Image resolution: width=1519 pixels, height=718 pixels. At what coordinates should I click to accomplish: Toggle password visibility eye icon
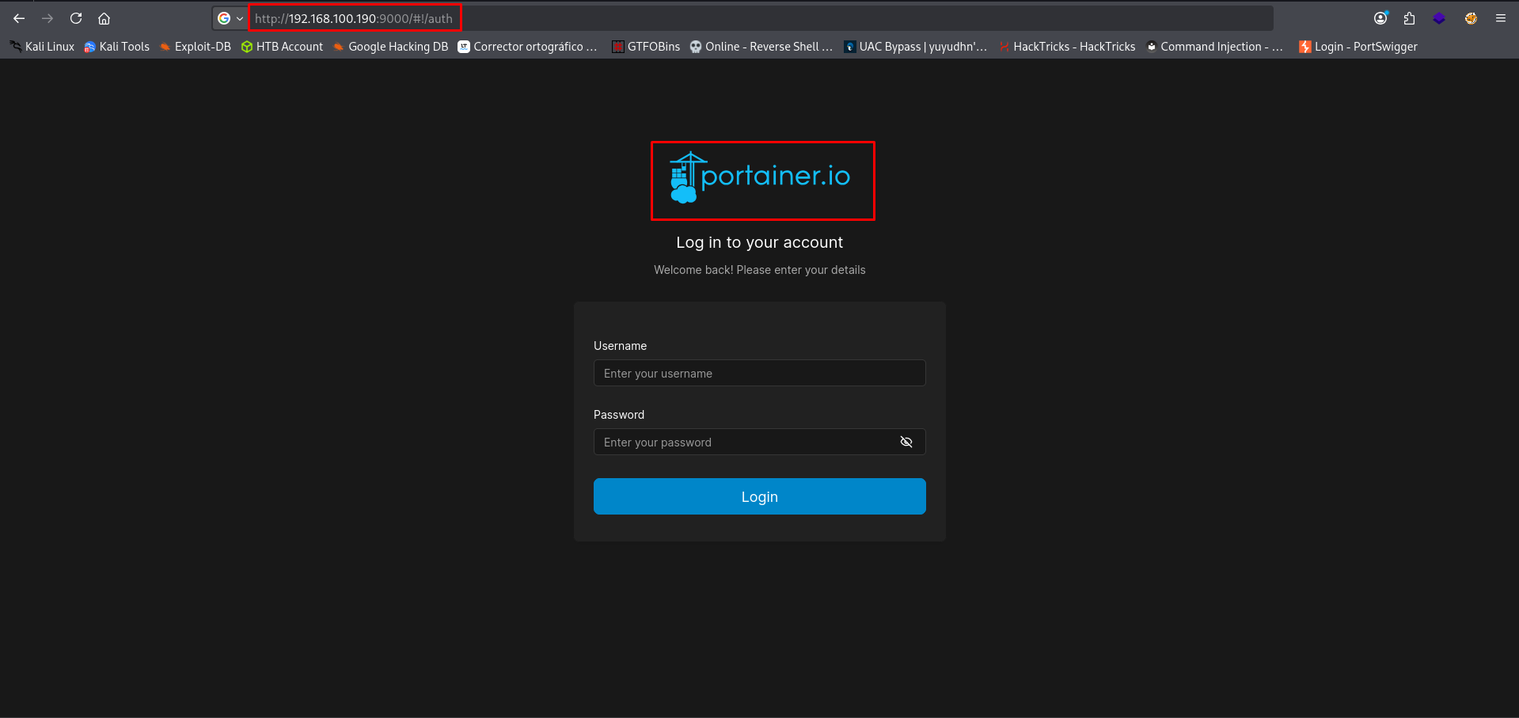click(x=906, y=442)
